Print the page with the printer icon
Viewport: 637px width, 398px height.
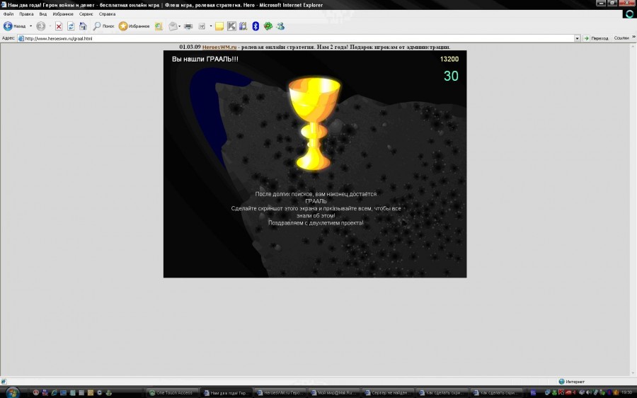coord(188,26)
